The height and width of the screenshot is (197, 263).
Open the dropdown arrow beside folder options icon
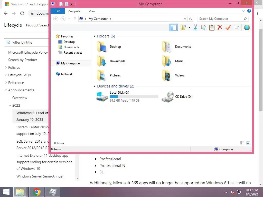tap(189, 27)
